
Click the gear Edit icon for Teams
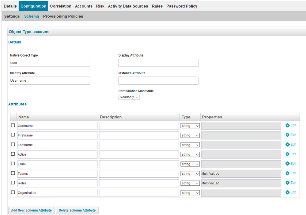pyautogui.click(x=288, y=173)
